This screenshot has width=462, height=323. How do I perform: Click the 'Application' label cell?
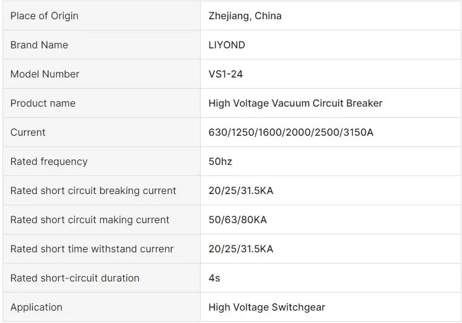tap(37, 307)
